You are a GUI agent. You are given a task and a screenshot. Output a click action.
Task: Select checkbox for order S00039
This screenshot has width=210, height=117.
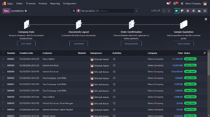(x=3, y=97)
